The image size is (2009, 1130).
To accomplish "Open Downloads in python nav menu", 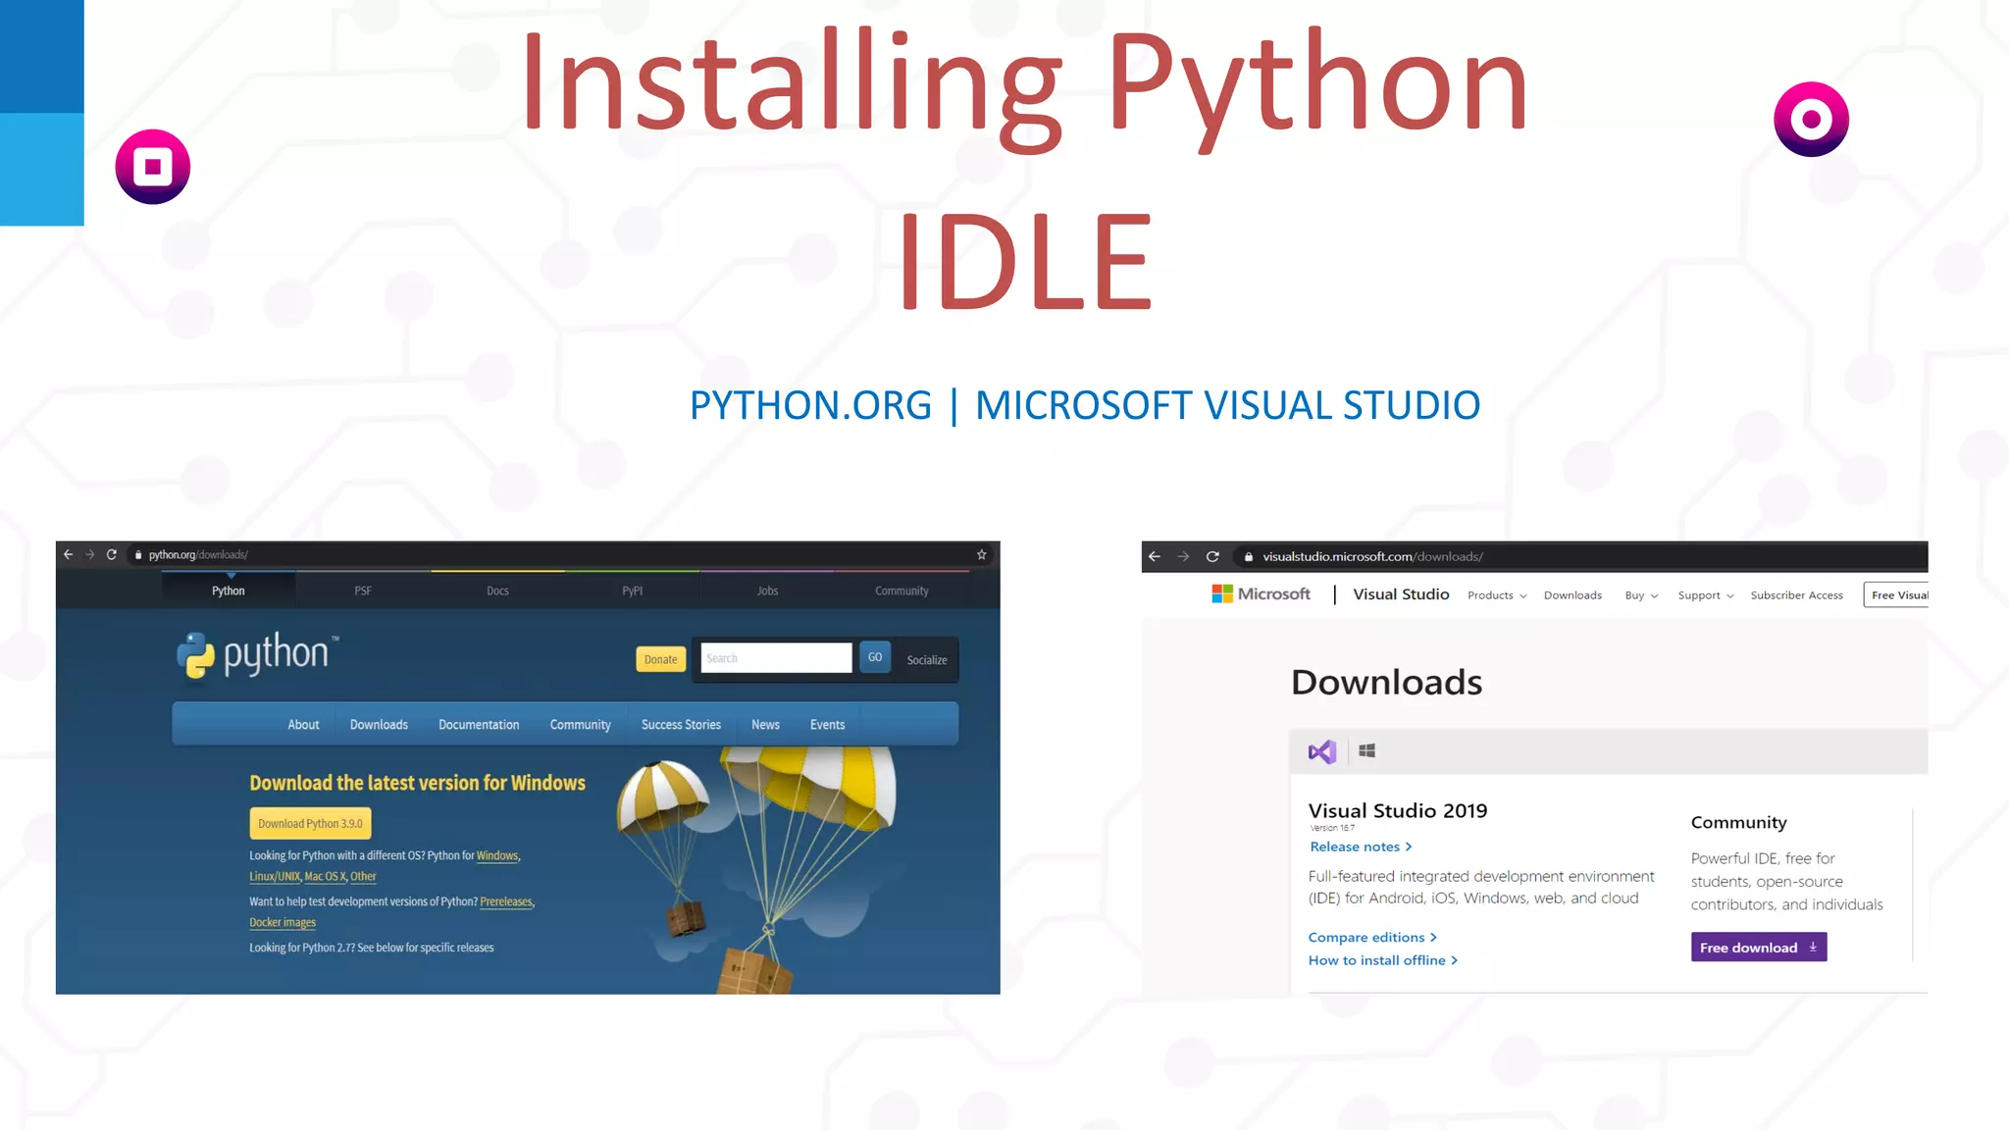I will (379, 725).
